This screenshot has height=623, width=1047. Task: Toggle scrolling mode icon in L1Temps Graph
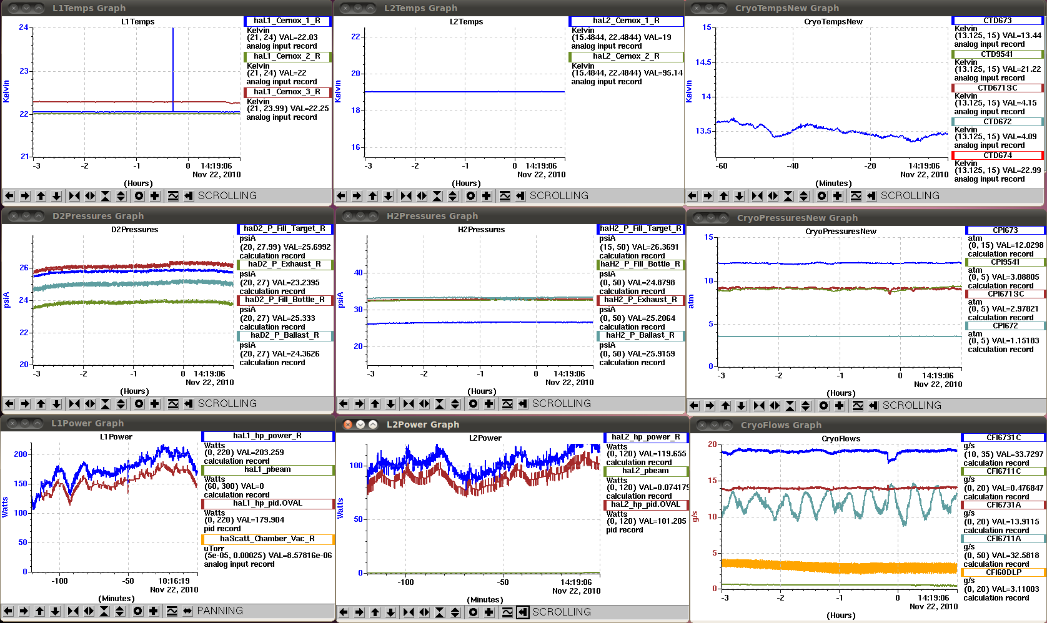189,196
